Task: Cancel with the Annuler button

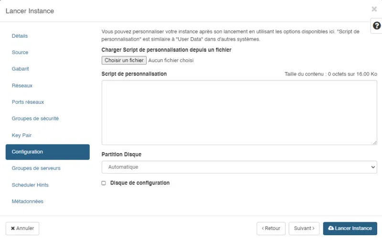Action: tap(22, 229)
